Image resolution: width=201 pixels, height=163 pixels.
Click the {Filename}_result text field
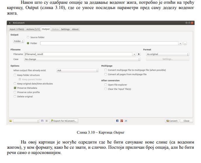tap(78, 54)
